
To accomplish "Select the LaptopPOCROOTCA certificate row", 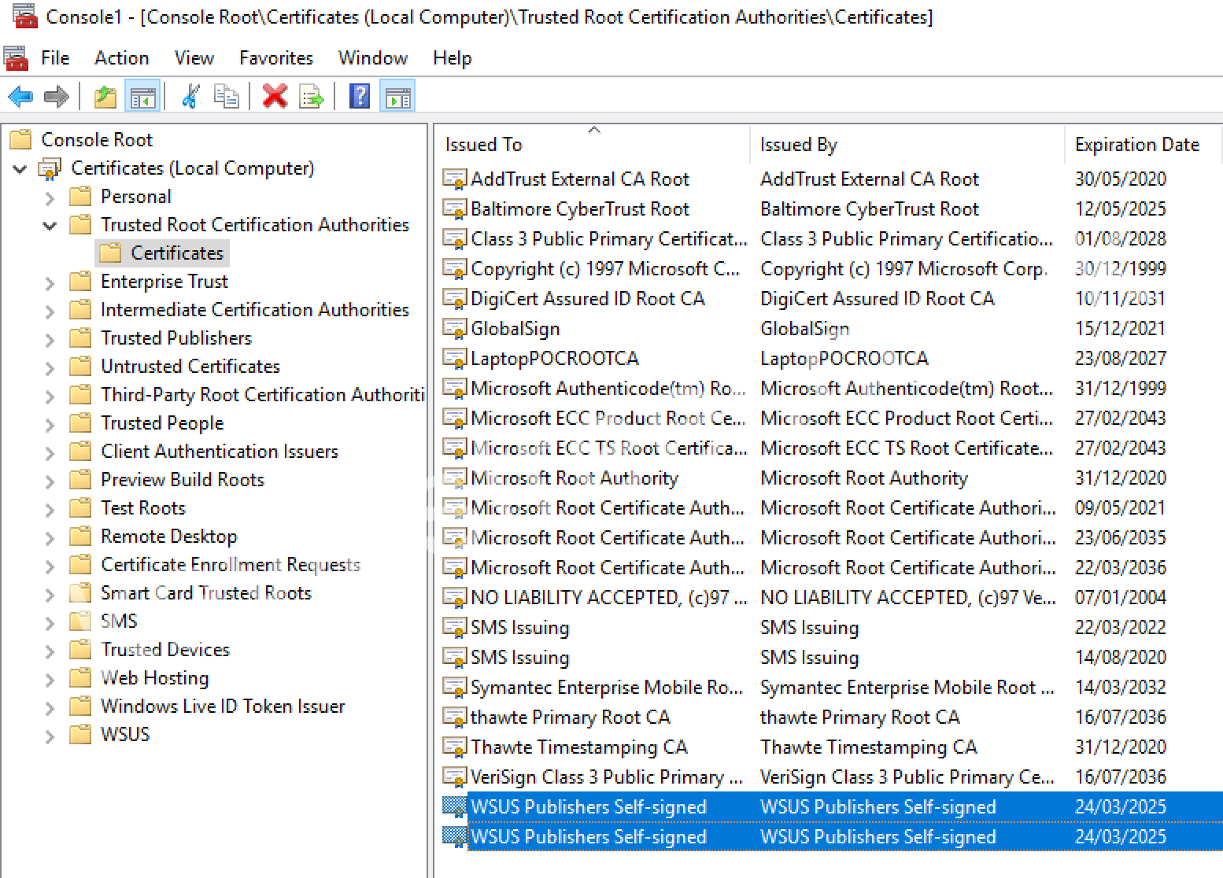I will coord(554,359).
